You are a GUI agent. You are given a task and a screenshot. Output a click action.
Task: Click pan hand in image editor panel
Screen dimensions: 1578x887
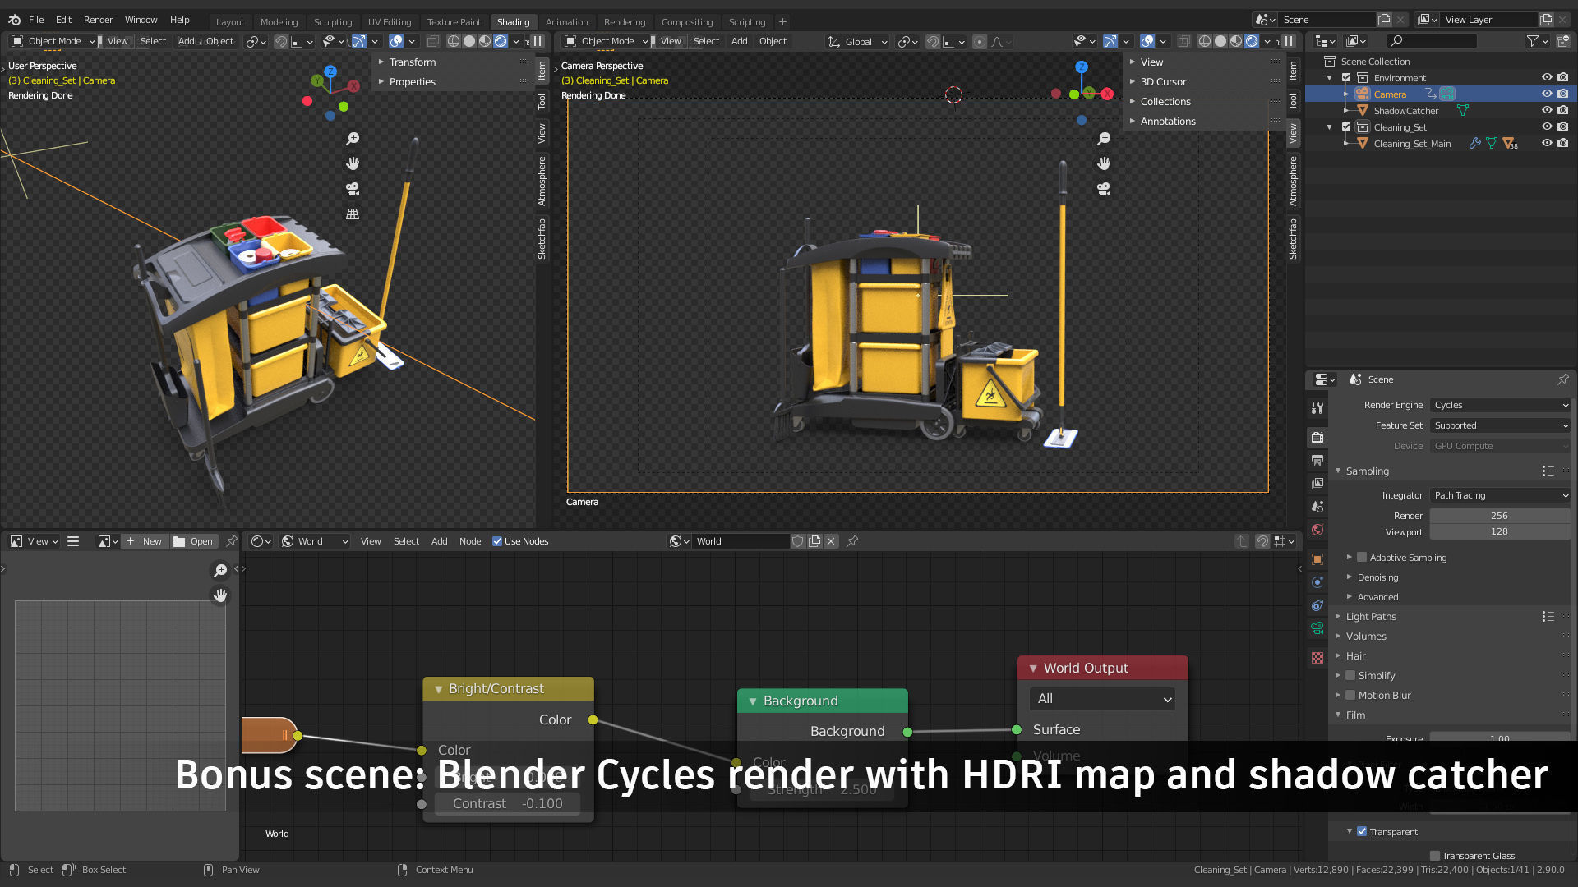[x=220, y=595]
